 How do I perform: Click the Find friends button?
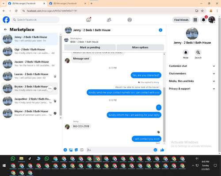click(181, 20)
